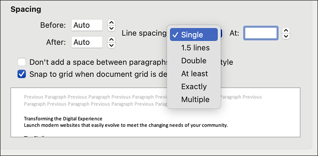The width and height of the screenshot is (318, 156).
Task: Click preview line starting Launch modern websites
Action: tap(126, 125)
